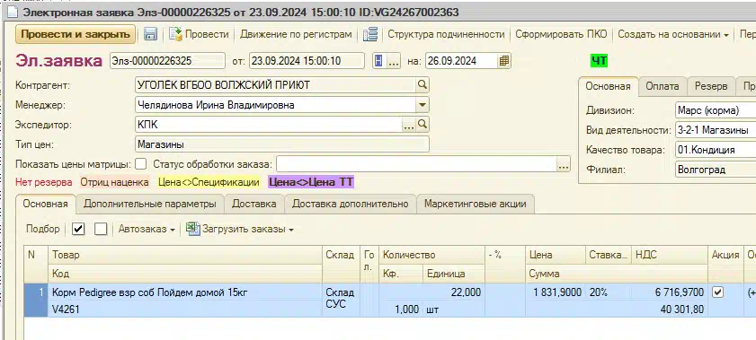Open the Доставка дополнительно tab
This screenshot has height=340, width=756.
coord(350,204)
